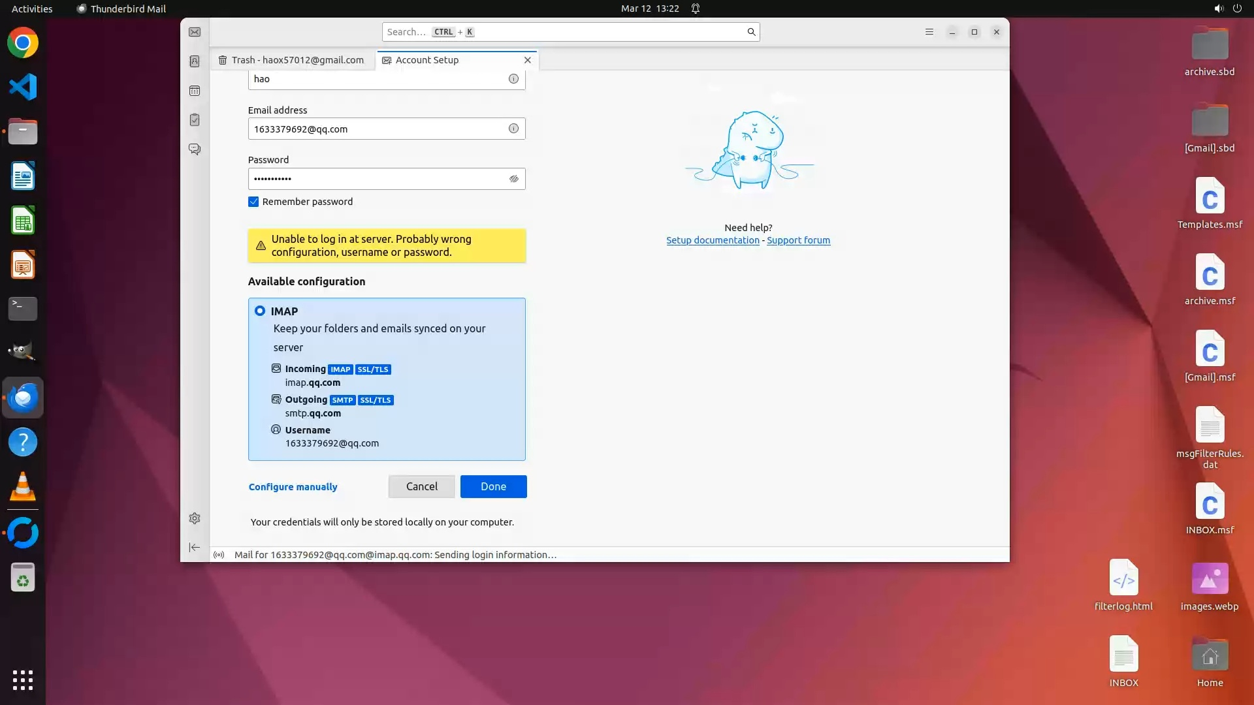Open the Mail space icon in sidebar
This screenshot has height=705, width=1254.
tap(195, 32)
